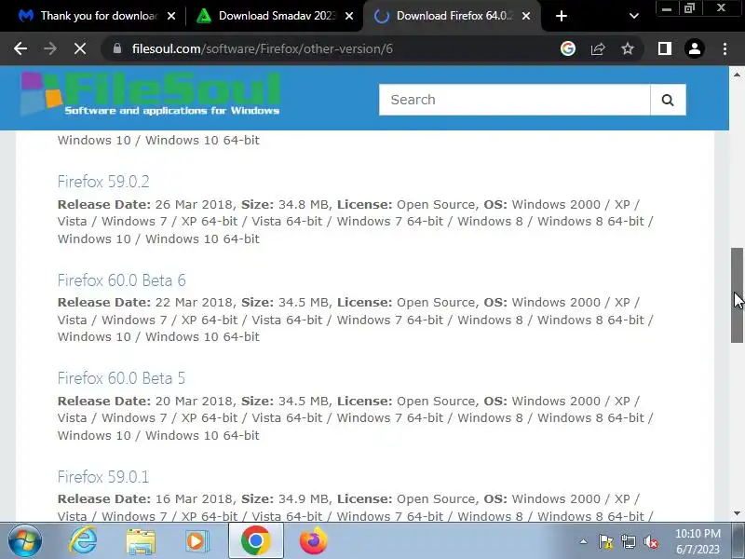This screenshot has height=559, width=745.
Task: Click the size value "34.9 MB"
Action: [304, 499]
